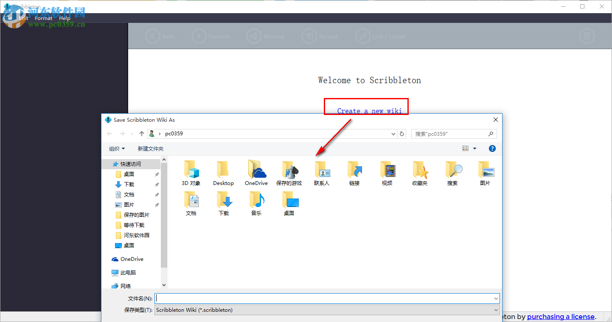Viewport: 612px width, 322px height.
Task: Open the 组织 dropdown menu
Action: pyautogui.click(x=117, y=148)
